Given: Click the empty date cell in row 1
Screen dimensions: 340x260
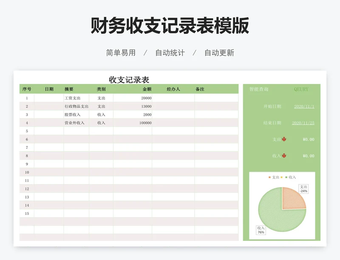Looking at the screenshot, I should pyautogui.click(x=49, y=98).
